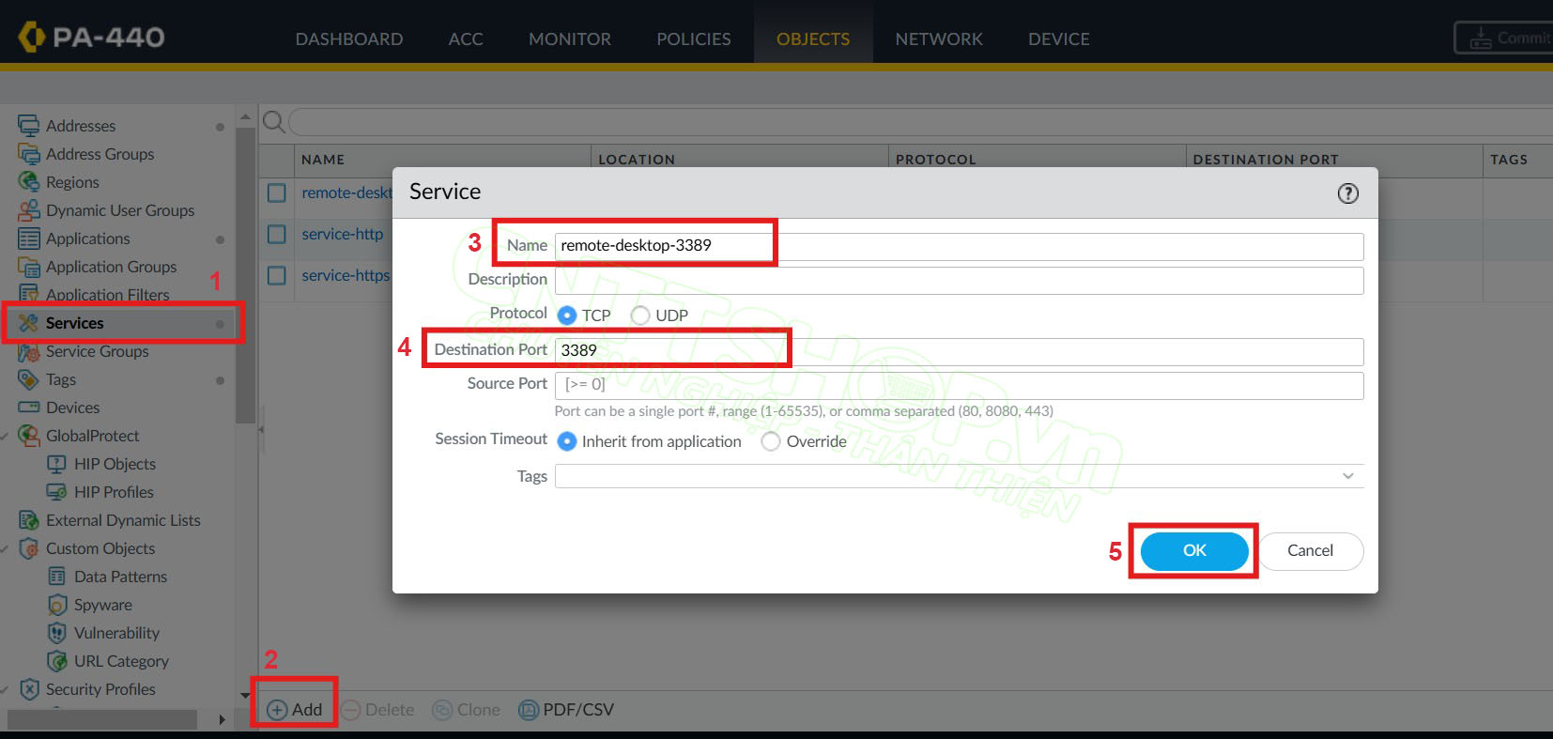
Task: Click the Dynamic User Groups icon
Action: [29, 210]
